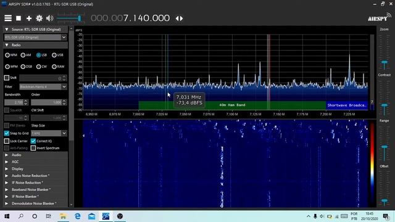Image resolution: width=395 pixels, height=222 pixels.
Task: Open the Step Size dropdown
Action: point(49,133)
